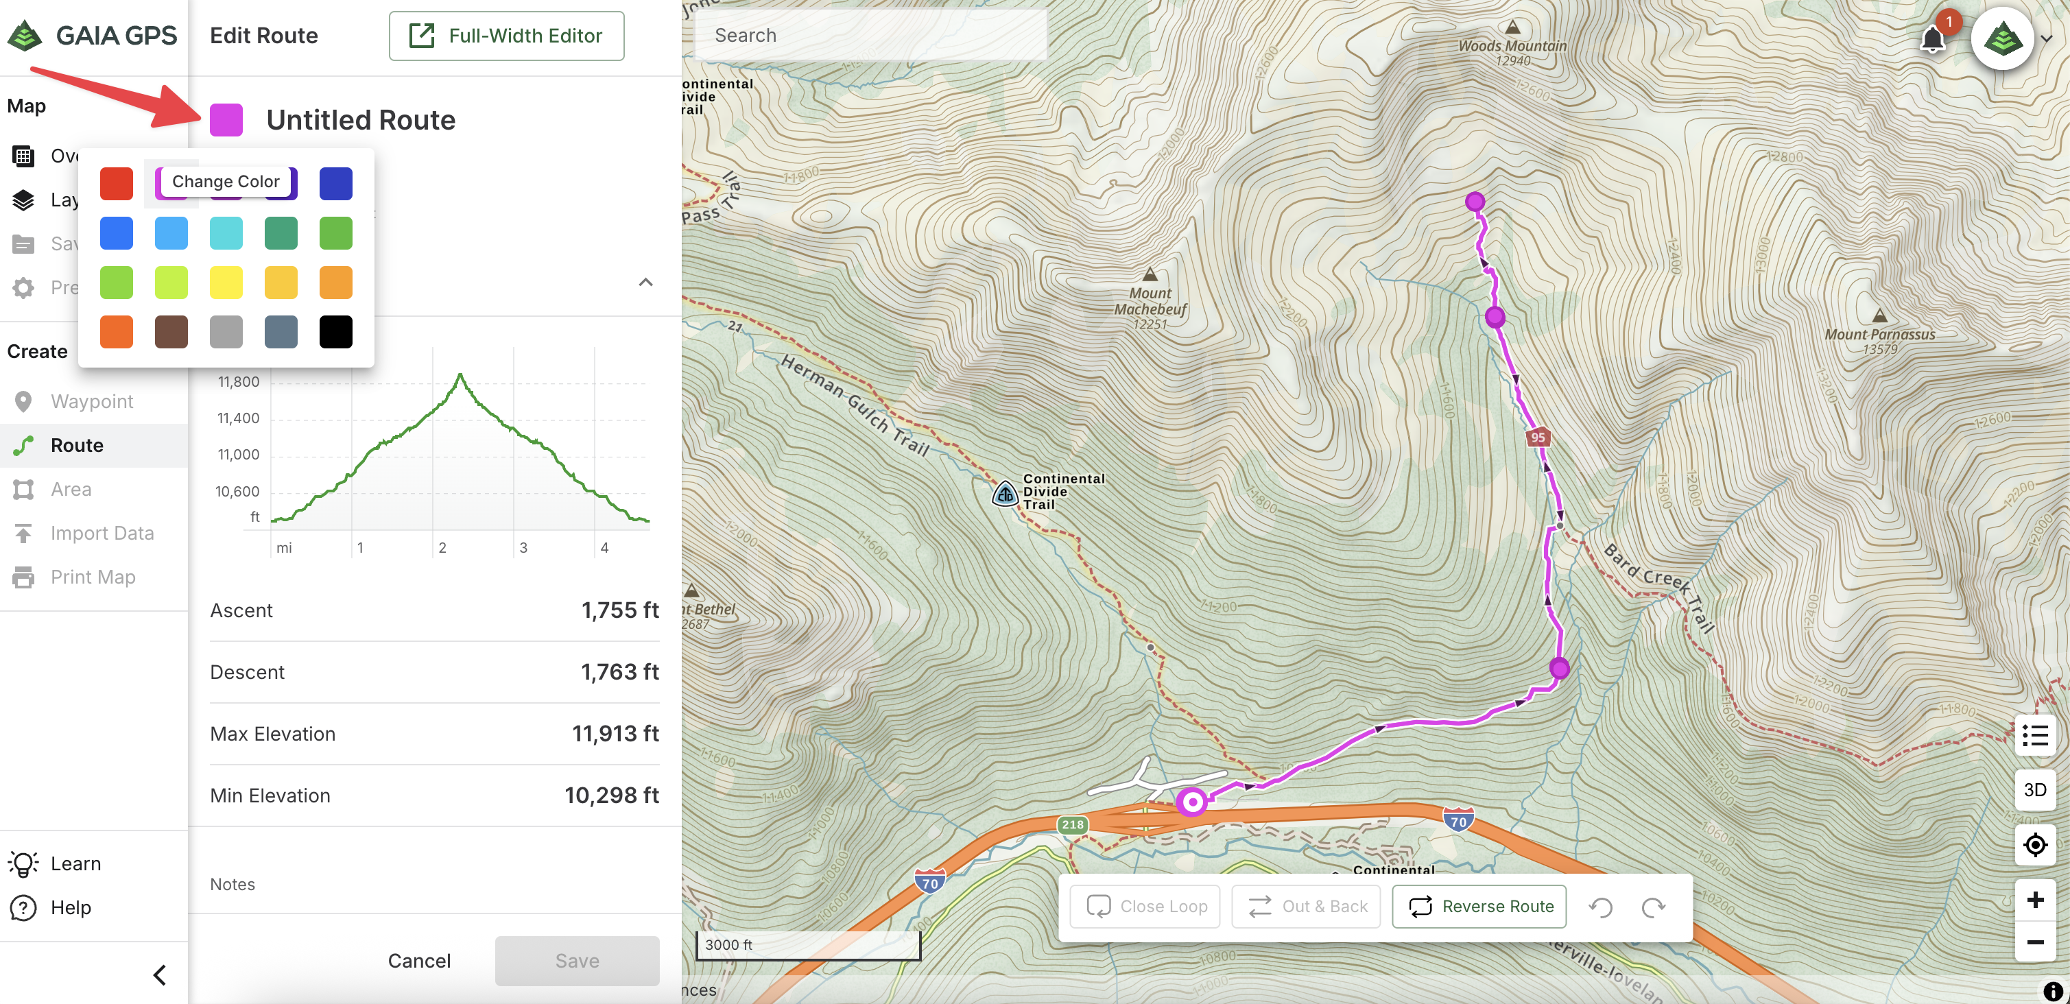The height and width of the screenshot is (1004, 2070).
Task: Click the locate-me crosshair icon
Action: (2034, 845)
